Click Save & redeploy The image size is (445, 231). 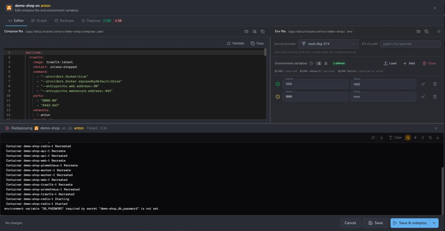(410, 223)
